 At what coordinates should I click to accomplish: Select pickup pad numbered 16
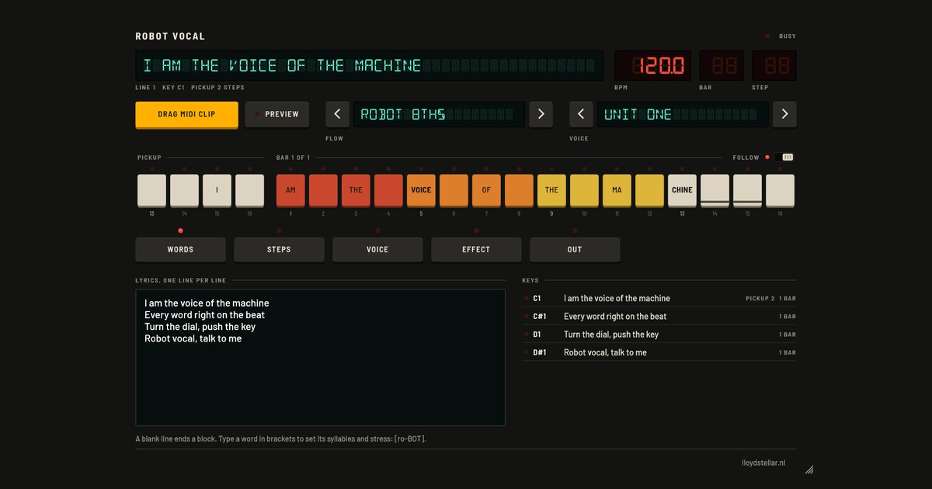point(249,190)
